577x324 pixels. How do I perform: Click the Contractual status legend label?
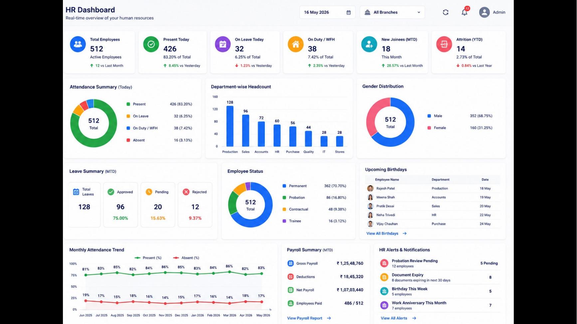coord(298,209)
